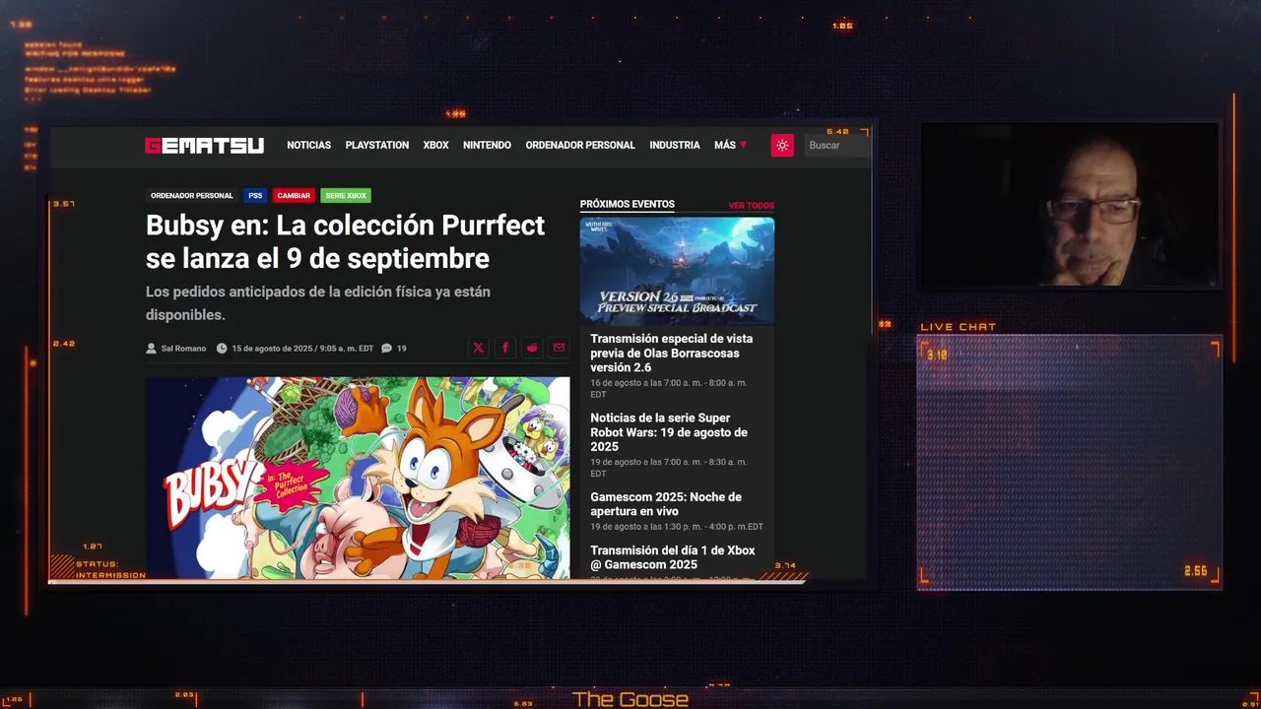Select the ORDENADOR PERSONAL article tag

192,196
